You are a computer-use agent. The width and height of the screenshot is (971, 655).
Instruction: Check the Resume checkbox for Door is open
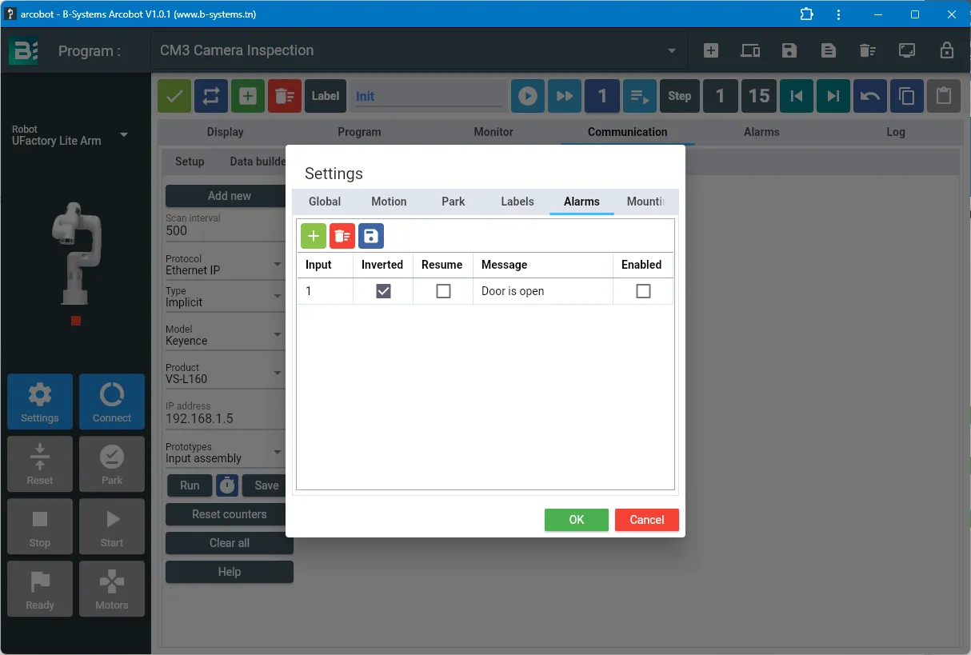point(443,291)
